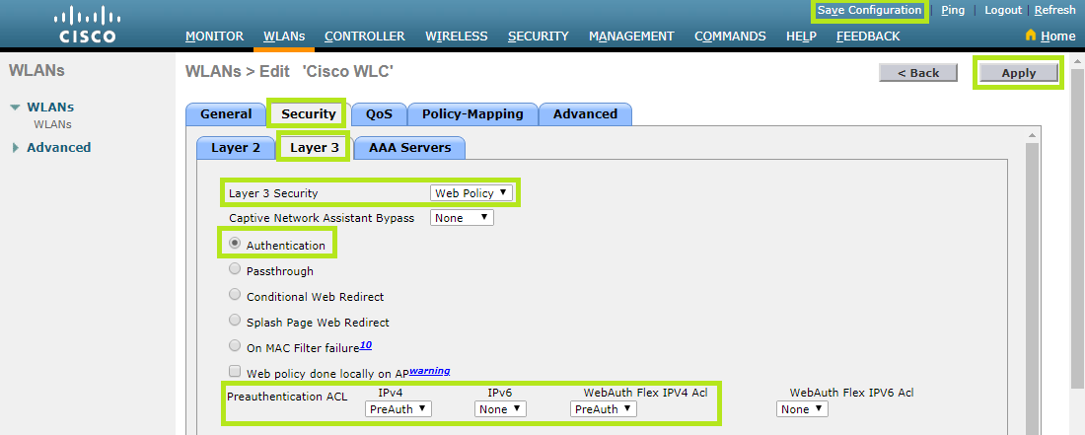Click Save Configuration link
The image size is (1085, 435).
pos(869,10)
